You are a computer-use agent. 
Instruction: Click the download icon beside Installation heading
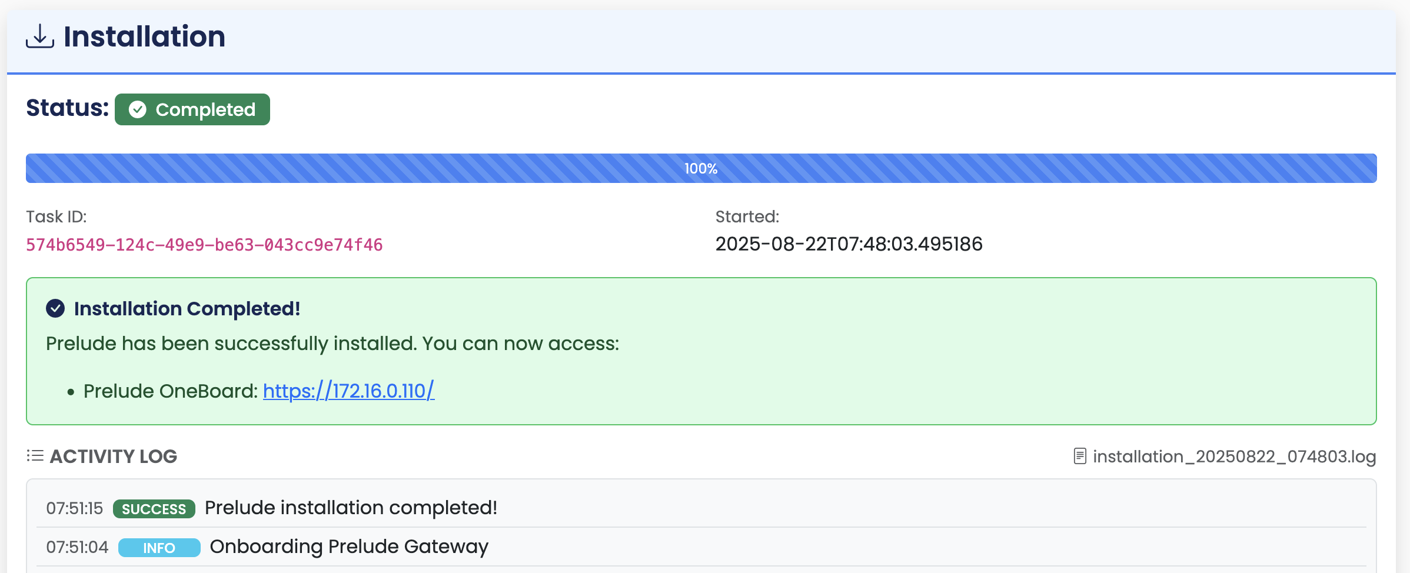40,36
